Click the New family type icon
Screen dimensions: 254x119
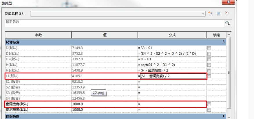[x=210, y=14]
